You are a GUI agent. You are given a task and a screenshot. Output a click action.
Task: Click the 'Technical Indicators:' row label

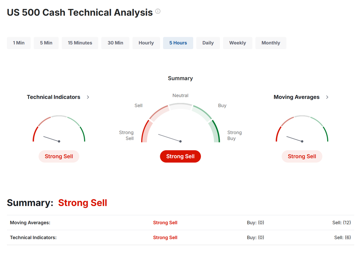33,237
